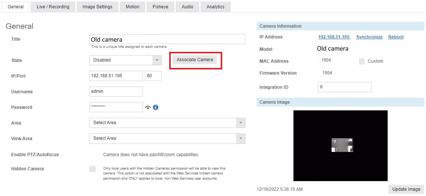This screenshot has height=196, width=426.
Task: Click the Associate Camera button
Action: coord(194,60)
